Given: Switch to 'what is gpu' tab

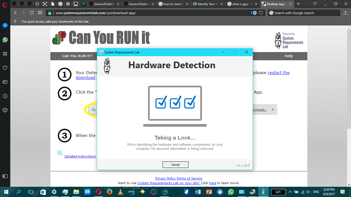Looking at the screenshot, I should click(242, 4).
